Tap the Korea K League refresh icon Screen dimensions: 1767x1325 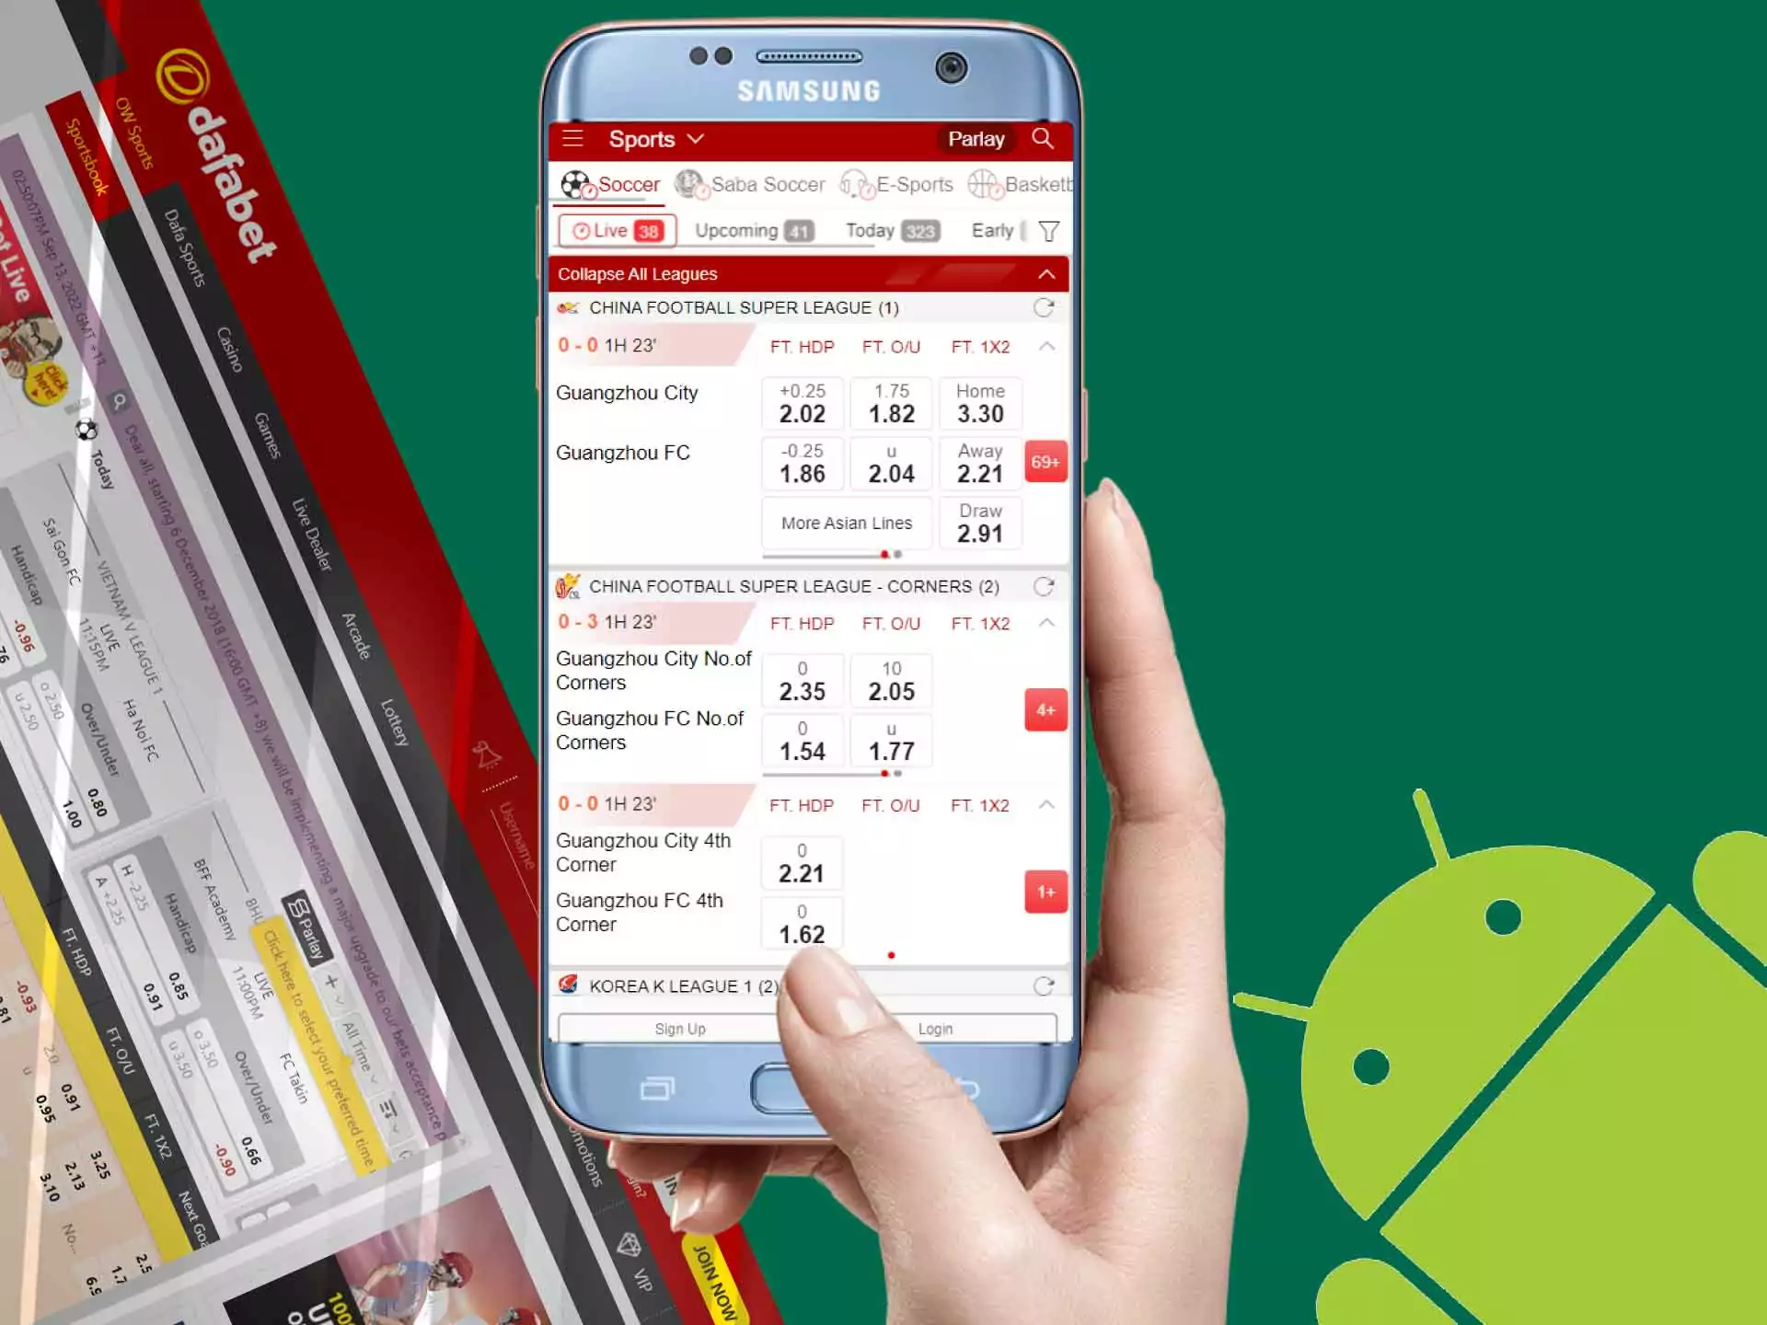click(x=1046, y=984)
